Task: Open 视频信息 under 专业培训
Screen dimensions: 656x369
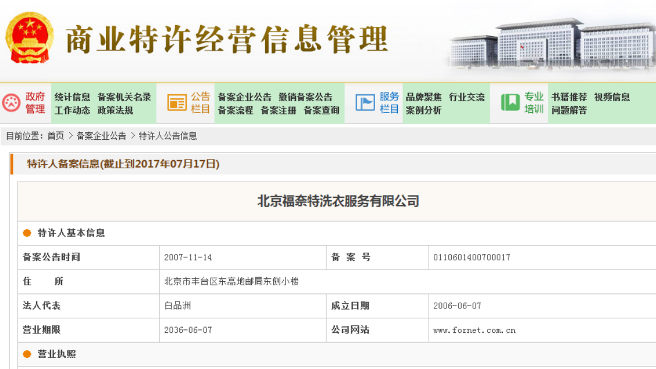Action: (612, 97)
